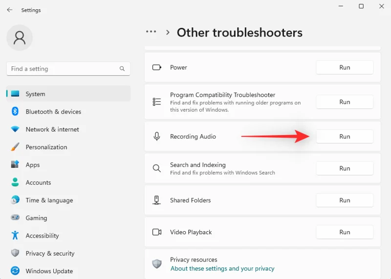Screen dimensions: 391x279
Task: Open Time & language settings
Action: click(x=49, y=200)
